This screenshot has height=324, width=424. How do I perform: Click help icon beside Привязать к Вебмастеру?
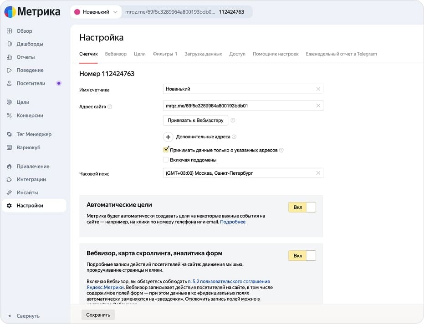233,120
